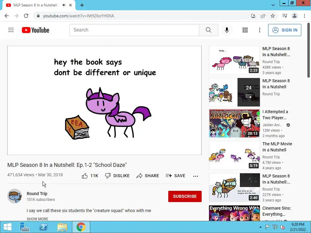Open The MLP Movie In a Nutshell thumbnail

(x=234, y=155)
